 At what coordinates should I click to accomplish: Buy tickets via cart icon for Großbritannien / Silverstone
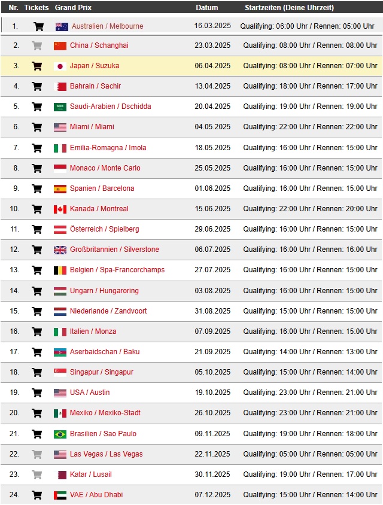click(37, 250)
